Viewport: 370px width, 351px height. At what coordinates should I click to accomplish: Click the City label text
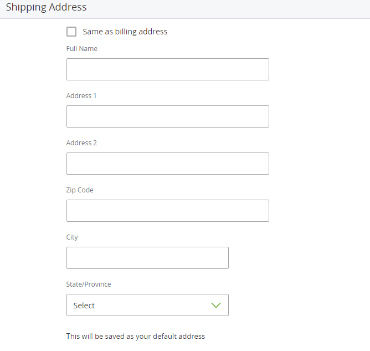coord(72,237)
